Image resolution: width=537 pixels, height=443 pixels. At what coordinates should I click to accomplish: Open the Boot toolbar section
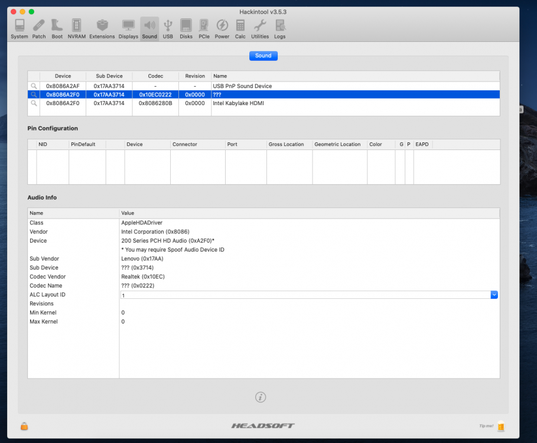(x=57, y=29)
